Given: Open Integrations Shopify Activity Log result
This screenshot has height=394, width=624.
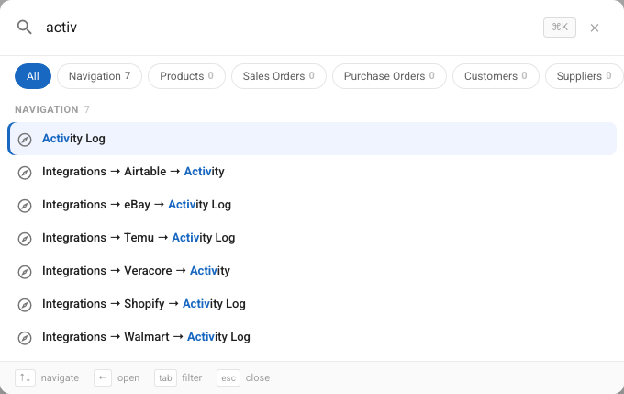Looking at the screenshot, I should (312, 304).
